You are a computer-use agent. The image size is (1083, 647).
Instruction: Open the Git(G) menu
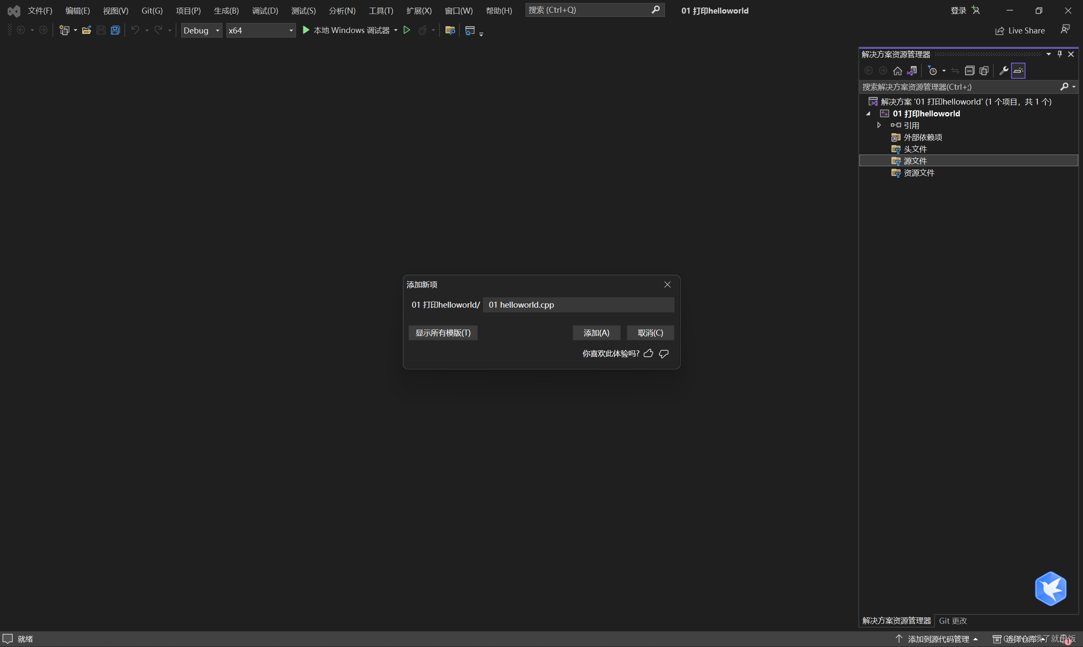pyautogui.click(x=152, y=11)
